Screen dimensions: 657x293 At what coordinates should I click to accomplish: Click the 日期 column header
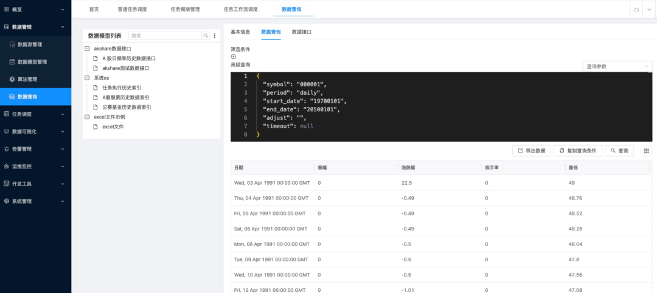[x=273, y=167]
